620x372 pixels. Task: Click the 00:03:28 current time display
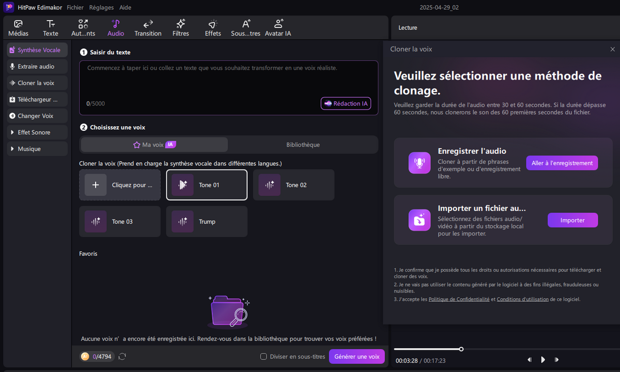[407, 360]
